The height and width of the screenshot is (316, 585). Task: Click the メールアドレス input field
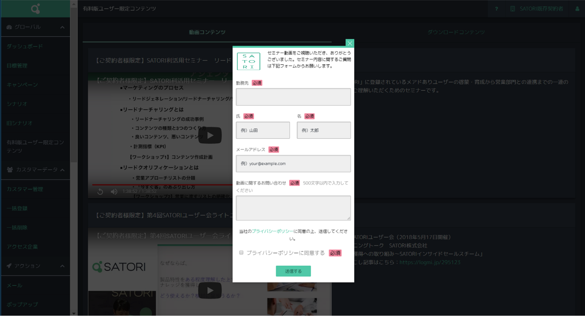(x=293, y=163)
